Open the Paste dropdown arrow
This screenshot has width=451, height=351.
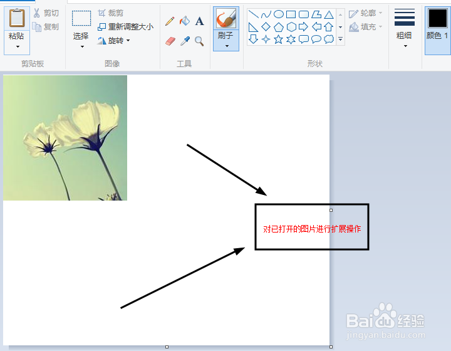pyautogui.click(x=18, y=46)
